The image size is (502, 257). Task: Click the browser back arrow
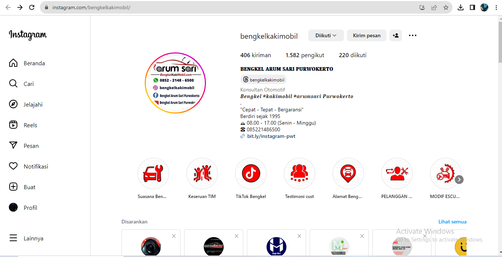(8, 7)
